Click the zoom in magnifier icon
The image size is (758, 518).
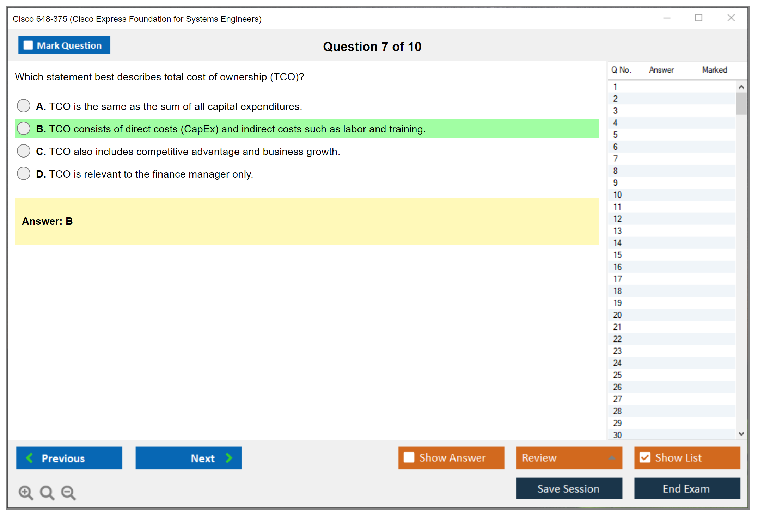coord(25,492)
